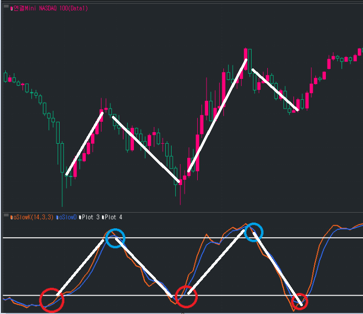Click the white color marker beside Plot 3
The height and width of the screenshot is (314, 363).
coord(80,217)
